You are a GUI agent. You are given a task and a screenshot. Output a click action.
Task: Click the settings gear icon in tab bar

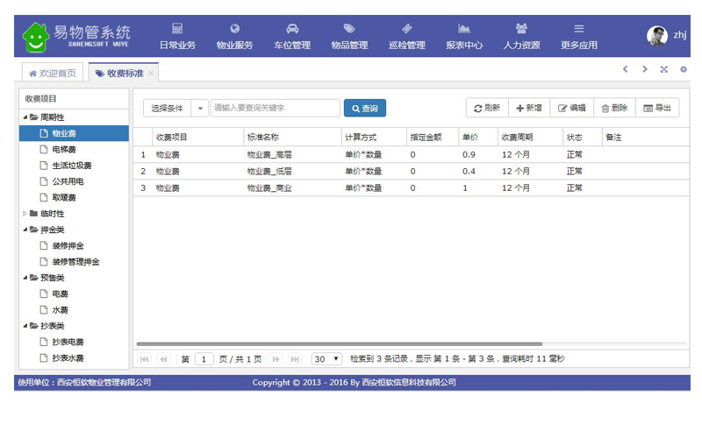(x=684, y=69)
